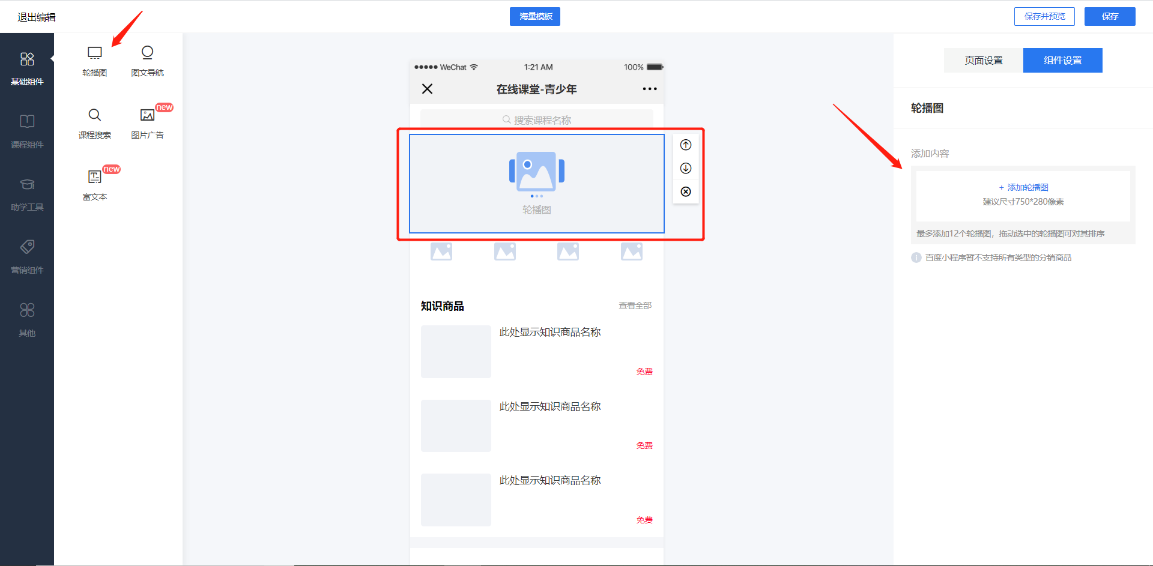Open the three-dot menu in phone header

click(x=650, y=89)
